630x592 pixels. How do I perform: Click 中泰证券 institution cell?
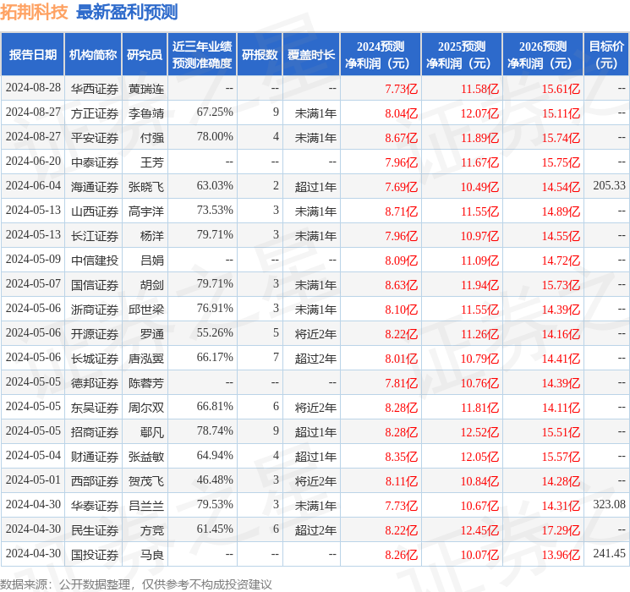coord(95,162)
